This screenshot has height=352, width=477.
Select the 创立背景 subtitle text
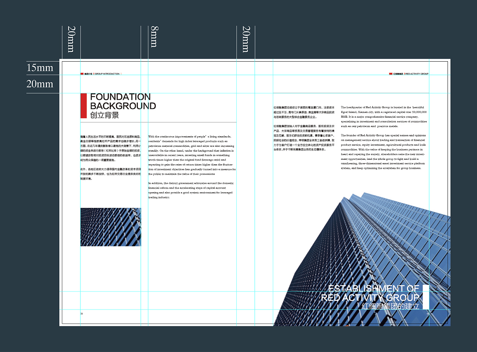point(104,115)
